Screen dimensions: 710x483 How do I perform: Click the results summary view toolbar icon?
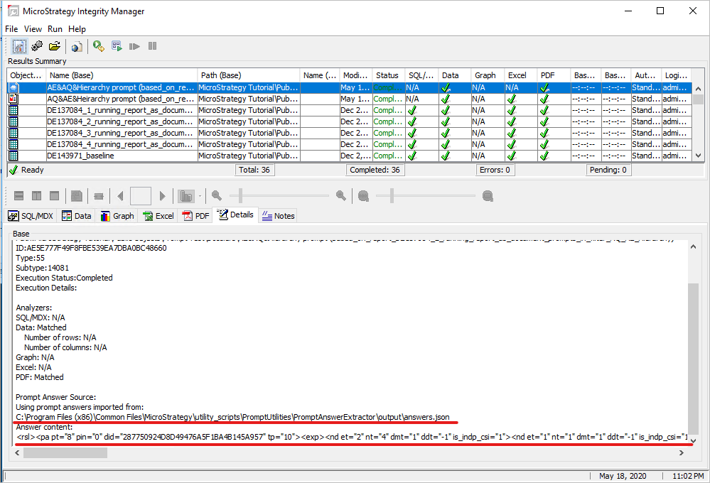pos(19,46)
